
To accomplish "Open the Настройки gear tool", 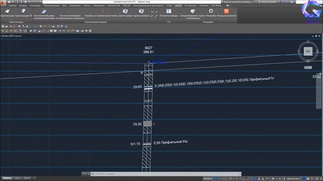I will (211, 13).
